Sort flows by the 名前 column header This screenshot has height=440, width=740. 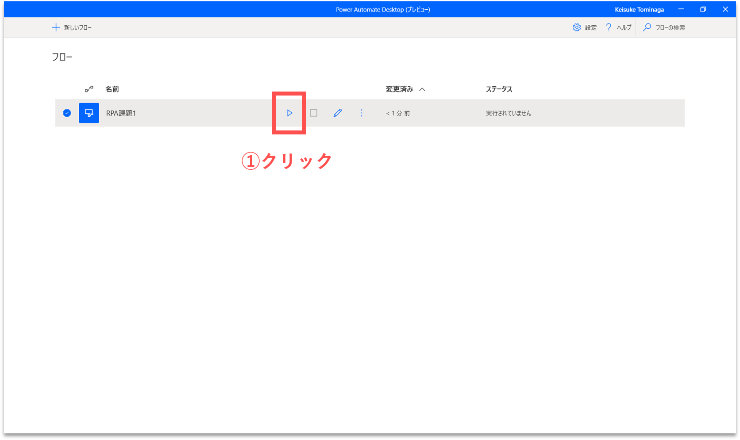click(112, 89)
